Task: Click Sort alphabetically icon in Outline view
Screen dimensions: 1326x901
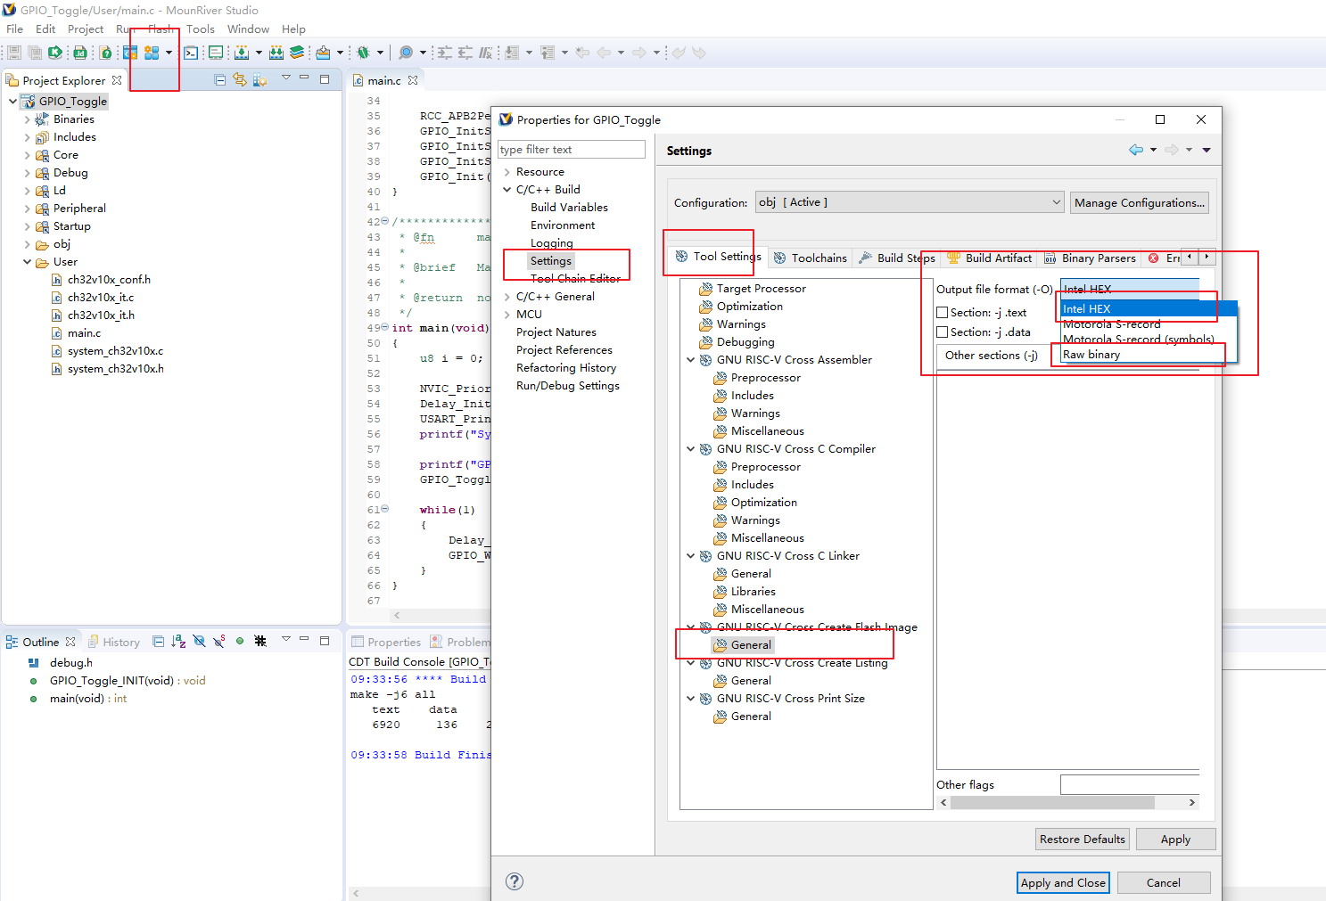Action: (178, 641)
